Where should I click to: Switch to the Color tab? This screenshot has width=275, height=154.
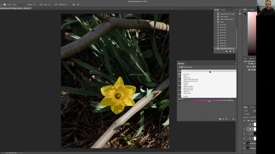pos(245,9)
